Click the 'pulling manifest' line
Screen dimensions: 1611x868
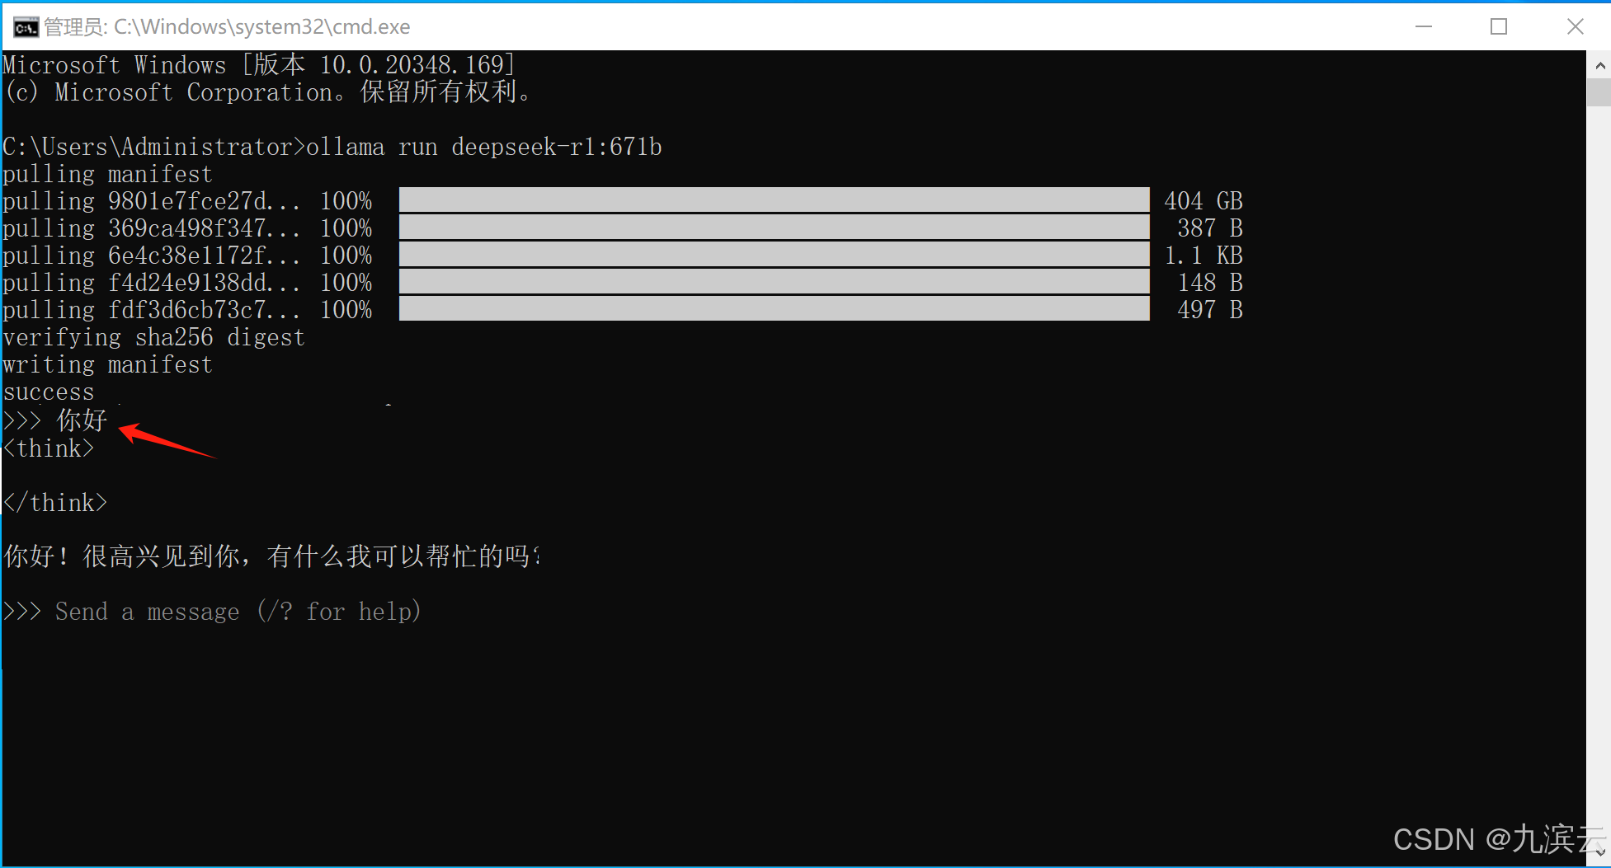[107, 174]
